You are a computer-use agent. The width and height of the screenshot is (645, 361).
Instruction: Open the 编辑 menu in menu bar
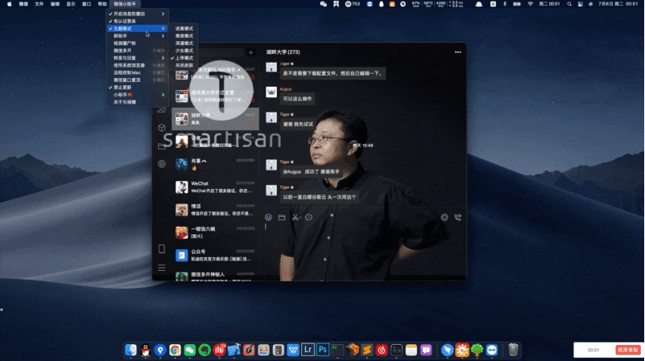tap(55, 4)
